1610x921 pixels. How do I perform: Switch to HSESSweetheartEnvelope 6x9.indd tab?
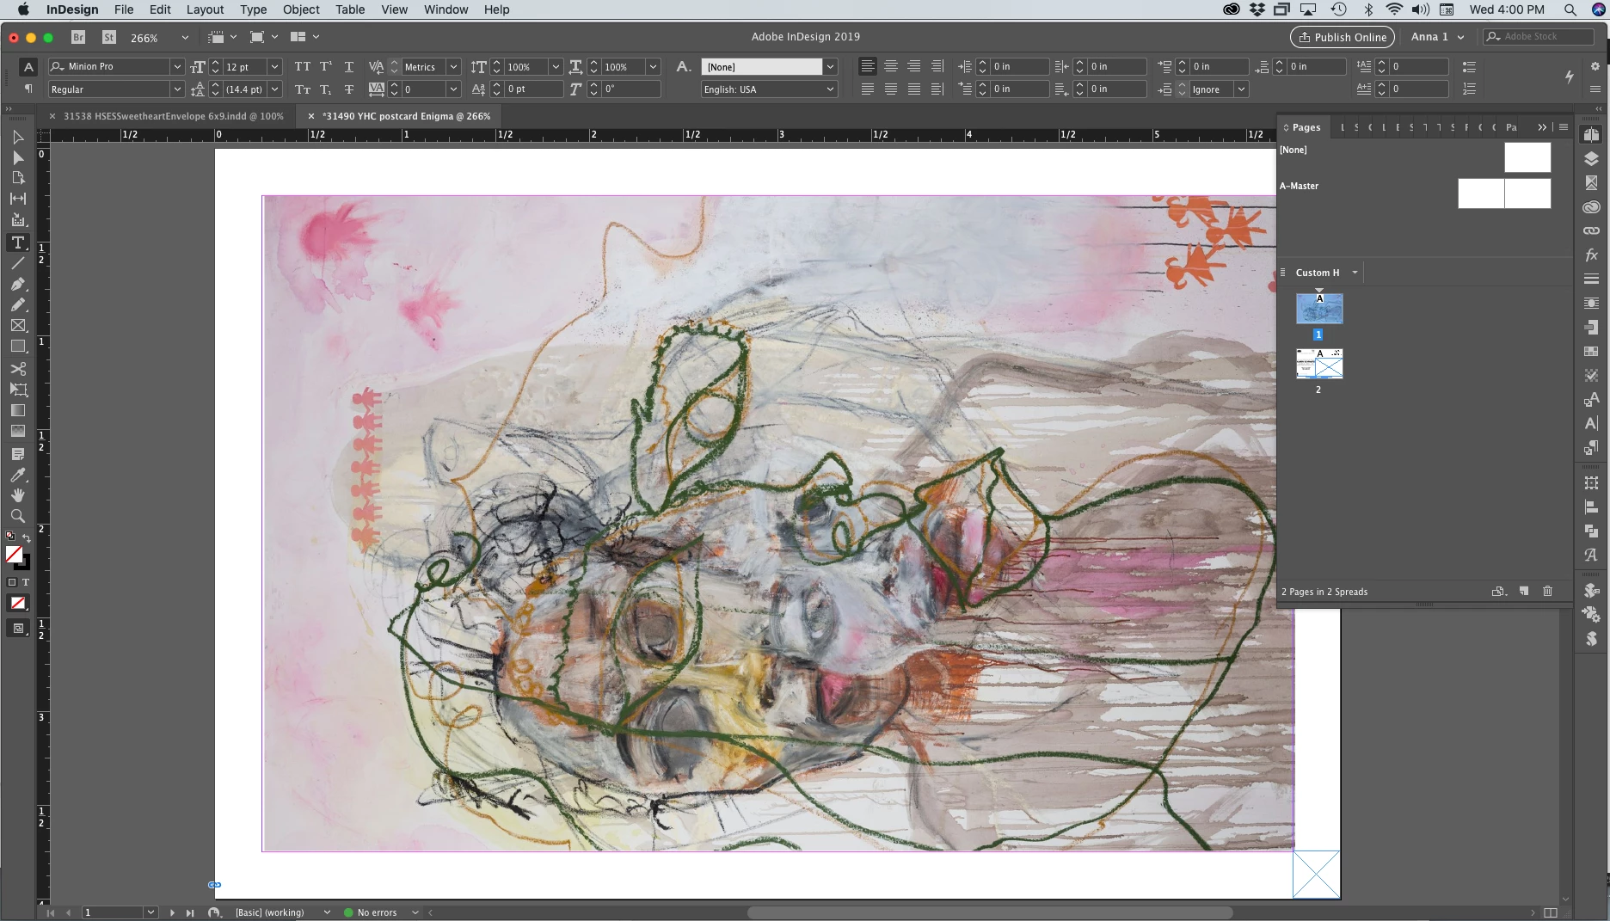pyautogui.click(x=173, y=116)
